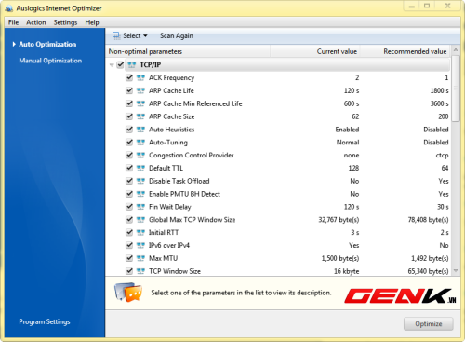Viewport: 465px width, 342px height.
Task: Click the recommended value ctcp
Action: pos(442,155)
